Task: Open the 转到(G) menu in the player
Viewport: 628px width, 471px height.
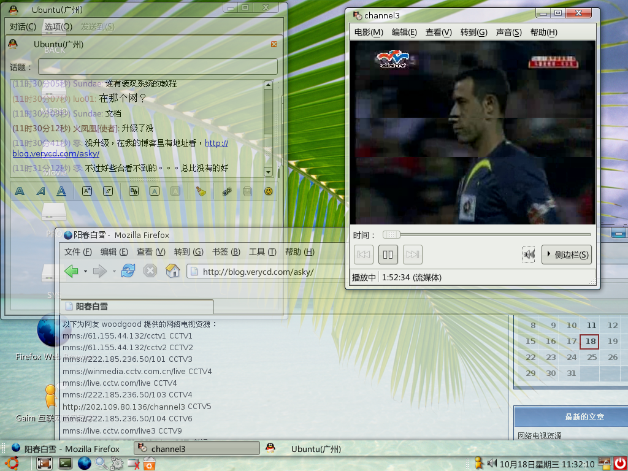Action: (x=474, y=33)
